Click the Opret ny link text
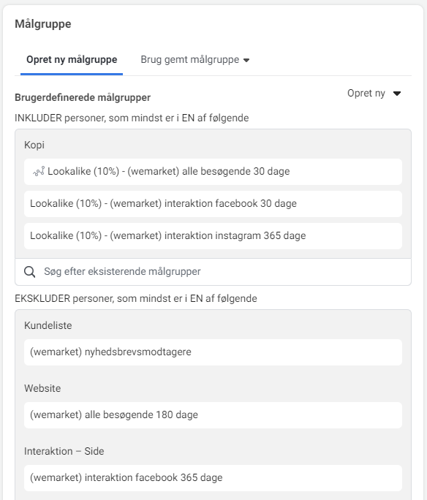This screenshot has height=500, width=427. (366, 93)
